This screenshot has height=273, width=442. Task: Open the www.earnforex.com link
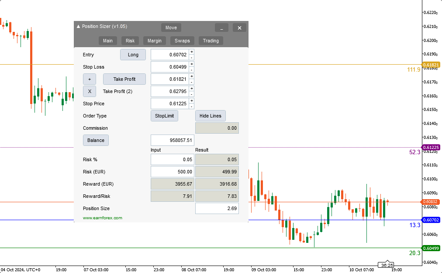point(103,218)
